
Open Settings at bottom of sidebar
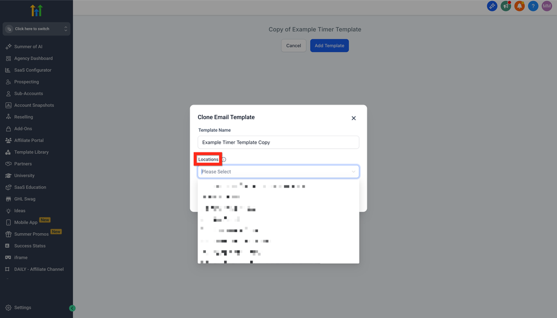click(x=22, y=308)
